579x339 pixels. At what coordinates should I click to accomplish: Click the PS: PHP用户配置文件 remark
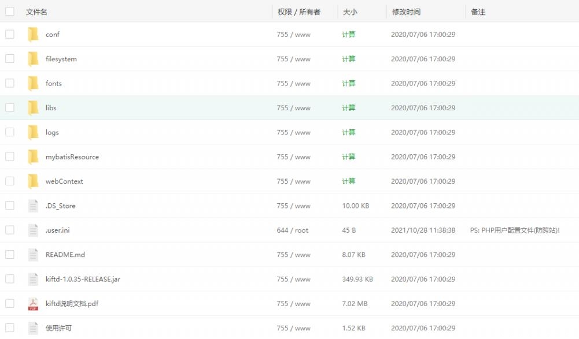515,230
